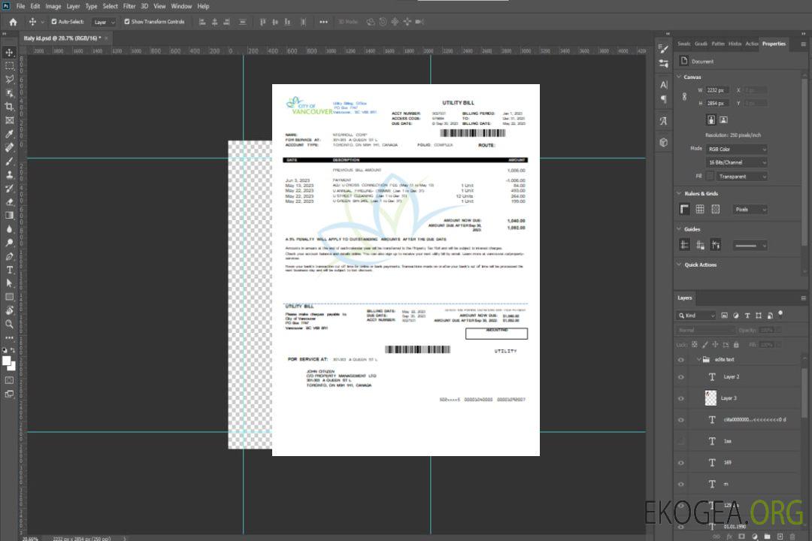Open the 16 Bits/Channel dropdown
Viewport: 812px width, 541px height.
tap(736, 162)
